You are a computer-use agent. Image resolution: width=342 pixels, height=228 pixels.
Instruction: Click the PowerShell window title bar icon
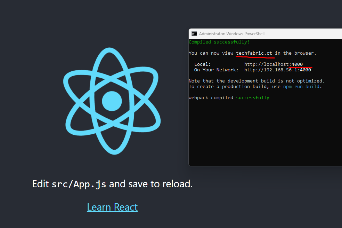194,34
